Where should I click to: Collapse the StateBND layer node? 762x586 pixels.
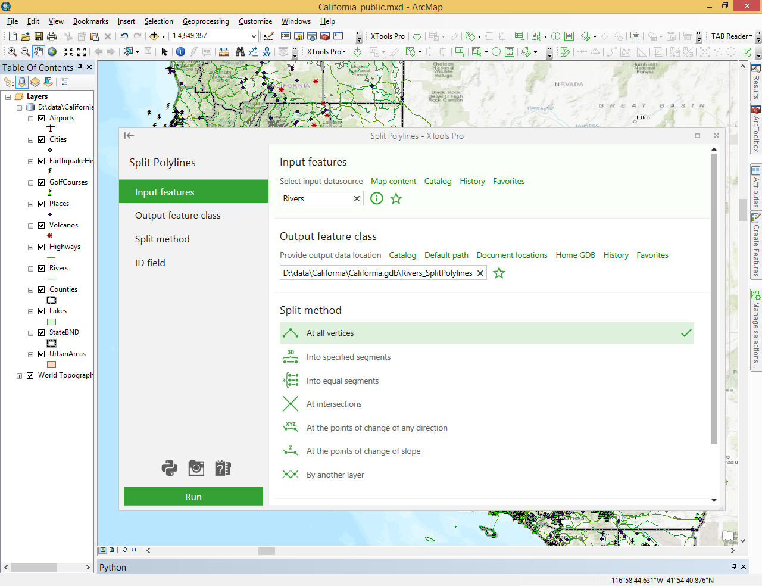[x=30, y=333]
